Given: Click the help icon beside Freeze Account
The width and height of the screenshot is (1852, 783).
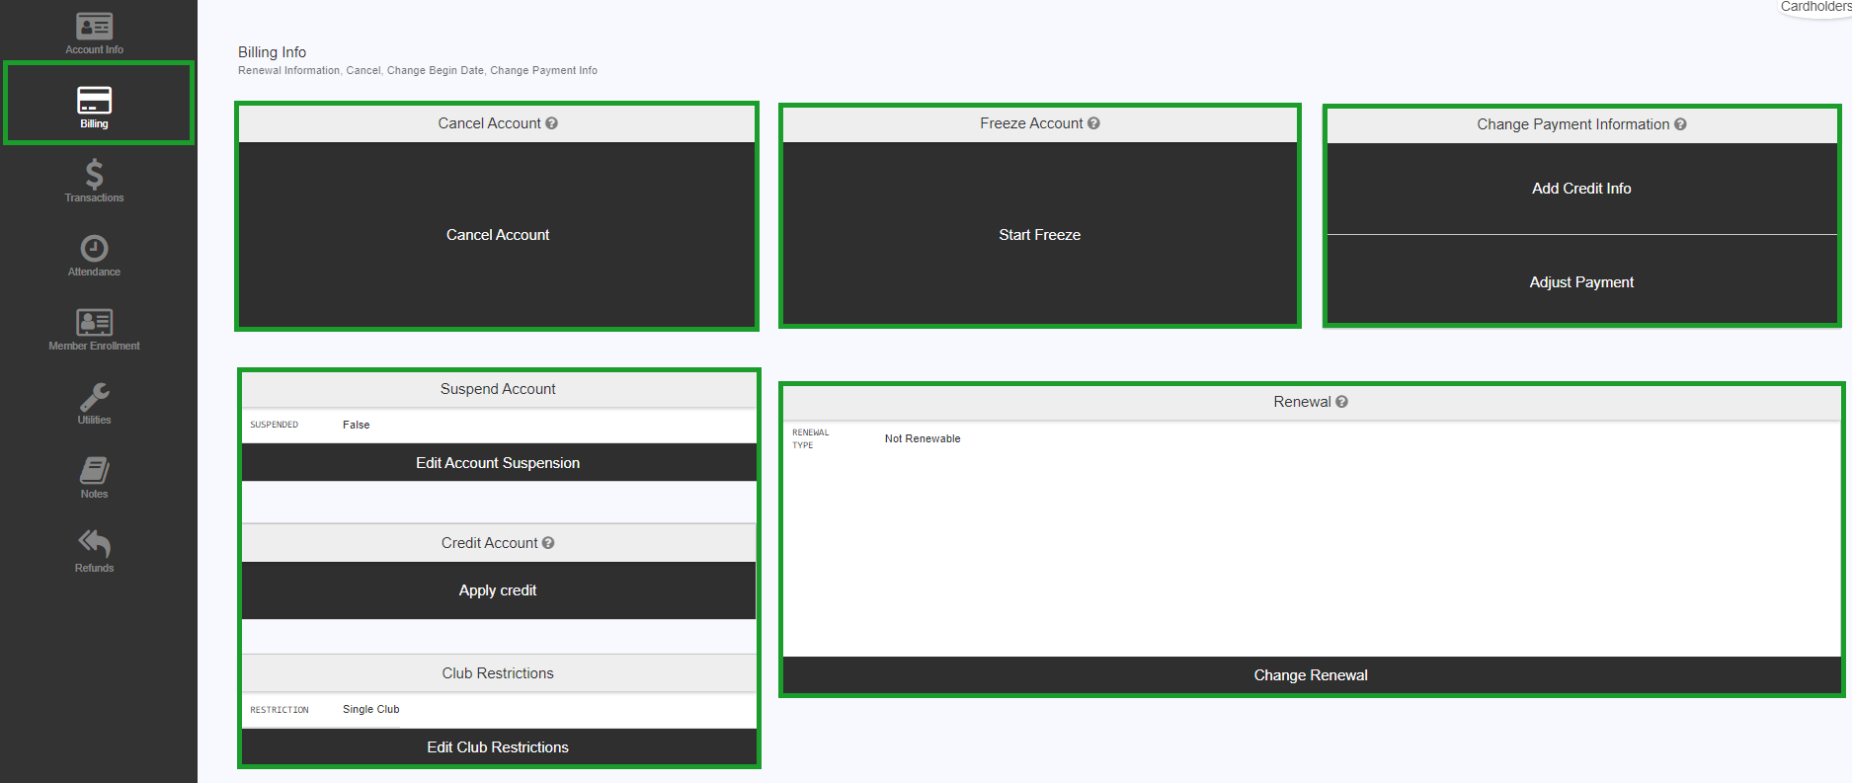Looking at the screenshot, I should (1093, 123).
